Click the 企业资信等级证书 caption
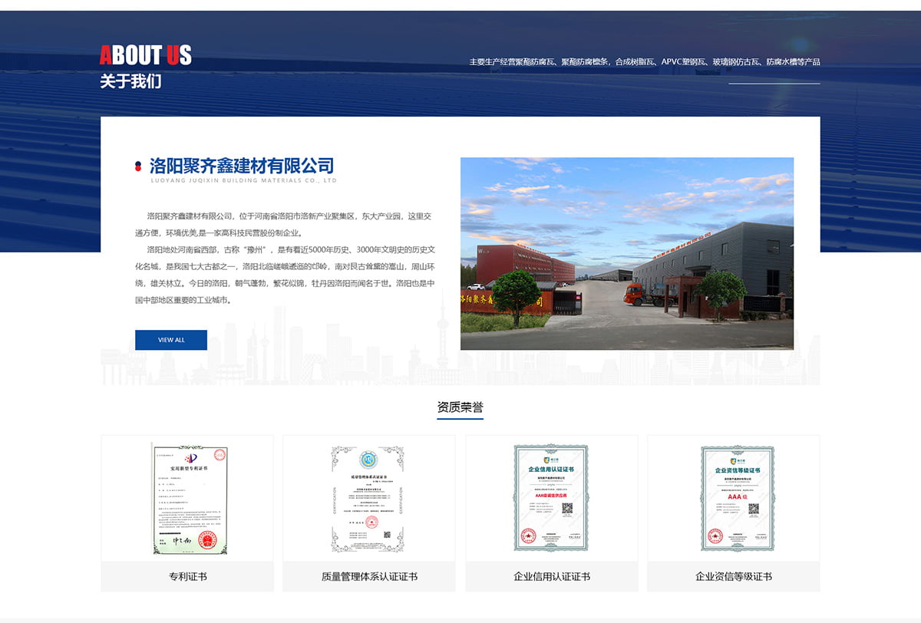 point(733,576)
